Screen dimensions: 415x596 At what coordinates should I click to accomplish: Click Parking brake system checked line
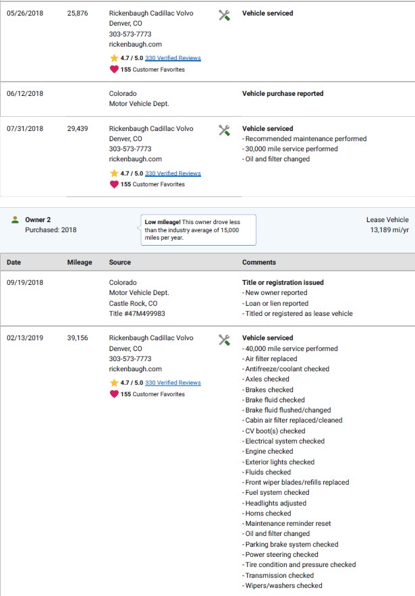click(290, 544)
